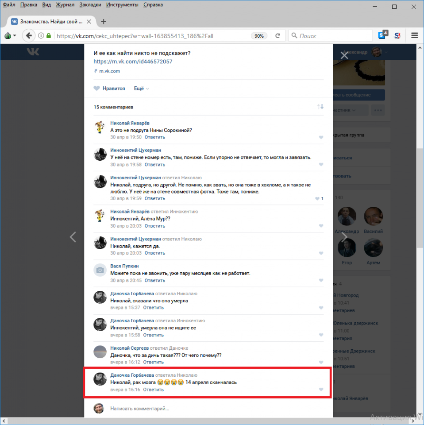This screenshot has width=424, height=425.
Task: Open a new browser tab with plus
Action: coord(104,21)
